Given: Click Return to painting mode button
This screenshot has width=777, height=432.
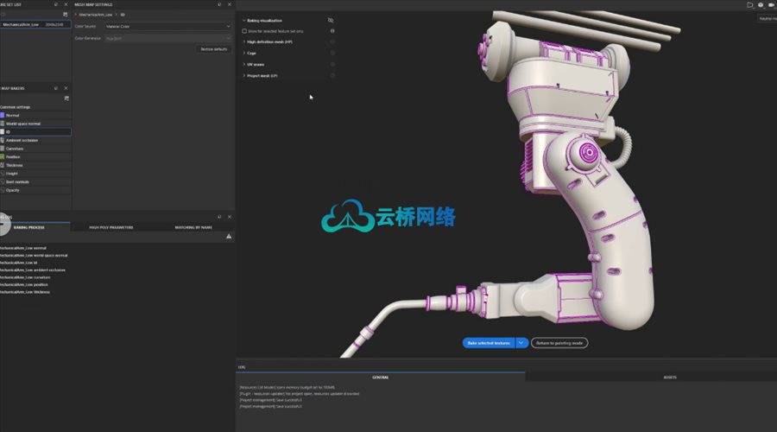Looking at the screenshot, I should click(x=559, y=343).
